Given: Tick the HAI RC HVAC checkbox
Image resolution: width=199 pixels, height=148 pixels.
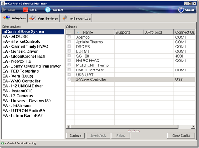Looking at the screenshot, I should 69,60.
